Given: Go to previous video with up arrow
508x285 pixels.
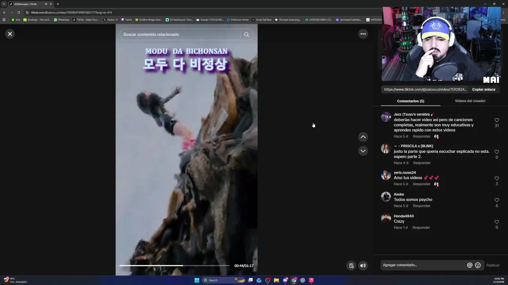Looking at the screenshot, I should pyautogui.click(x=363, y=137).
